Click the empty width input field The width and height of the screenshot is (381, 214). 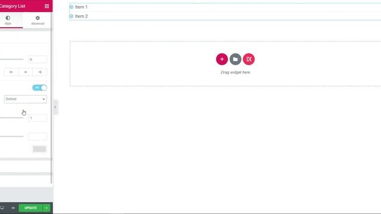tap(38, 137)
